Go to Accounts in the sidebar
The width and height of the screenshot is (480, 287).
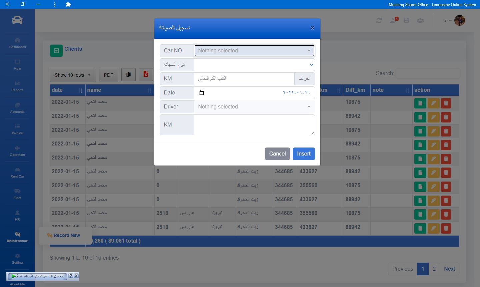pyautogui.click(x=17, y=108)
